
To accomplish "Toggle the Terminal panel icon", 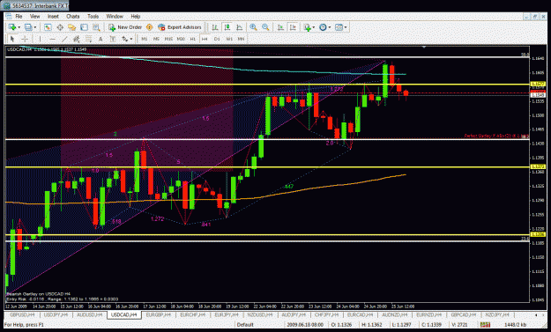I will (x=84, y=27).
